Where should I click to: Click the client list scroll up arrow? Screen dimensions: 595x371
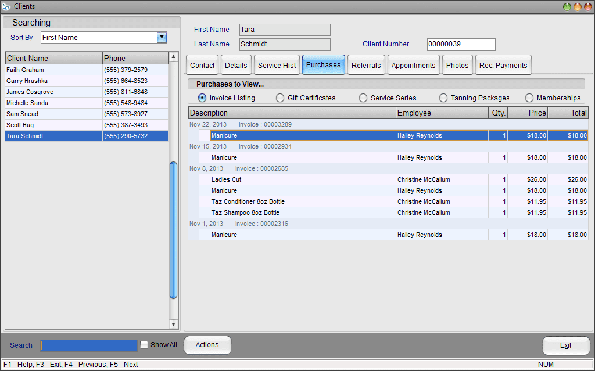pyautogui.click(x=173, y=57)
